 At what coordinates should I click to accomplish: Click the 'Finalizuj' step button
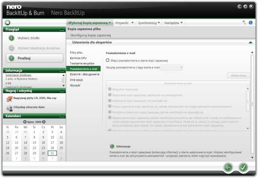pos(35,58)
